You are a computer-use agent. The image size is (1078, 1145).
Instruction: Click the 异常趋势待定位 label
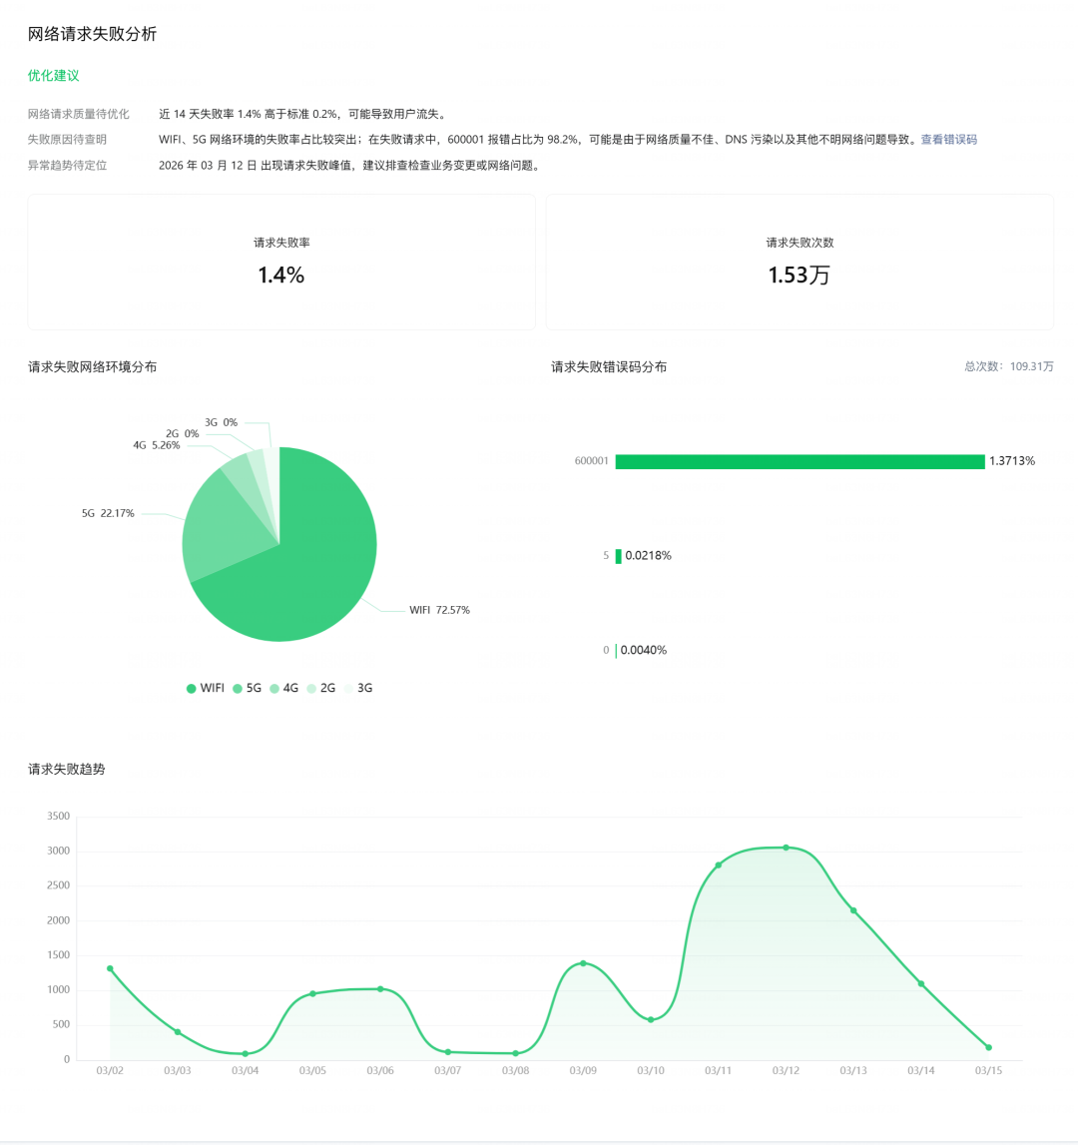pos(67,166)
